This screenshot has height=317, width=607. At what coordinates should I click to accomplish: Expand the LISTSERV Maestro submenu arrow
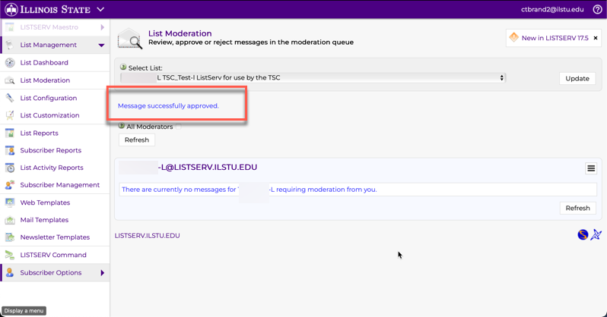click(102, 27)
